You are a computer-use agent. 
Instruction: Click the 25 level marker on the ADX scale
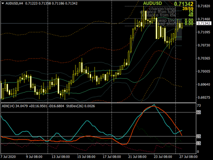click(x=198, y=136)
